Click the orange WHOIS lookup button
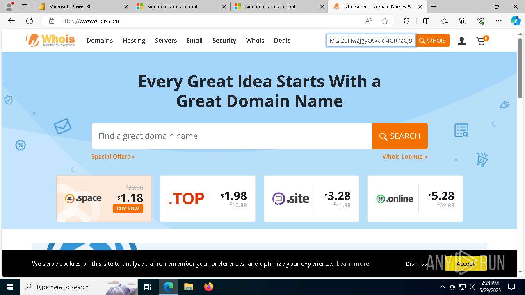This screenshot has width=525, height=295. pos(433,41)
